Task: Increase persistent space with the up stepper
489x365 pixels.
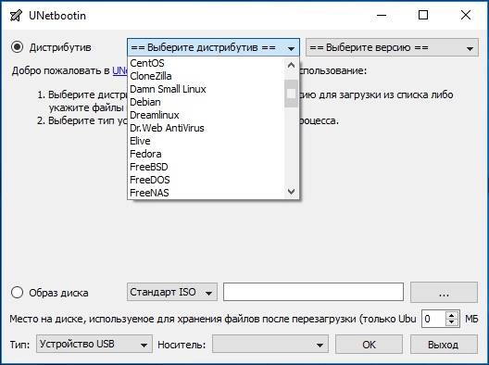Action: pos(452,315)
